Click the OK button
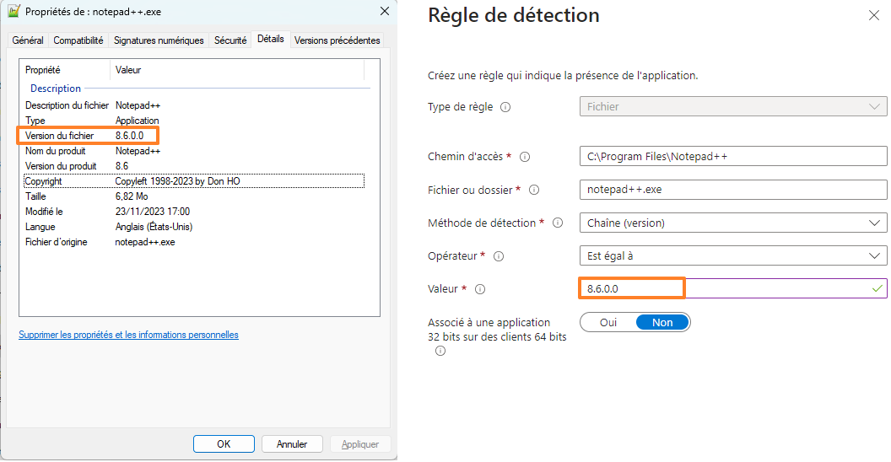The image size is (891, 462). click(224, 443)
